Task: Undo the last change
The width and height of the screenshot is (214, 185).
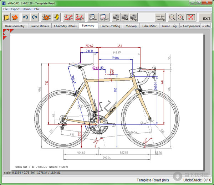Action: point(26,17)
